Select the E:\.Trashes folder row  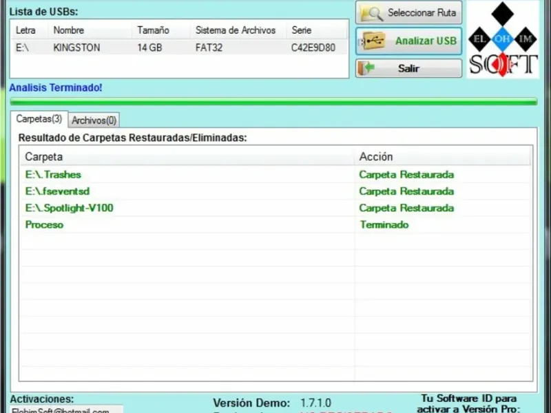tap(275, 175)
